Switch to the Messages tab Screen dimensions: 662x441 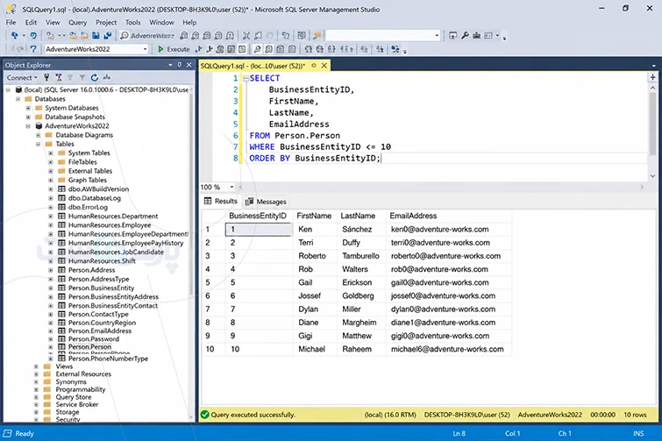tap(266, 202)
